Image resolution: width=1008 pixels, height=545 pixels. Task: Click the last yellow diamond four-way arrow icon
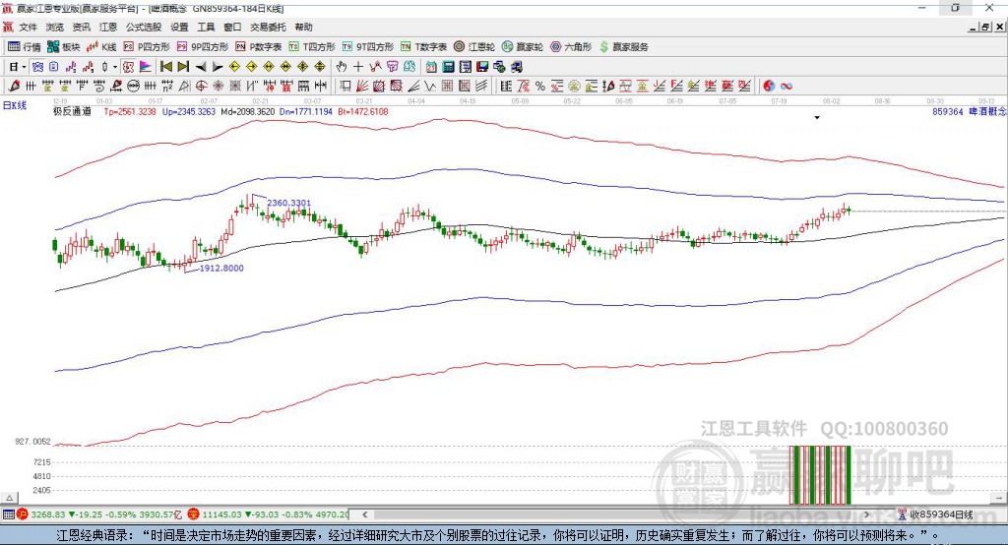click(x=320, y=67)
